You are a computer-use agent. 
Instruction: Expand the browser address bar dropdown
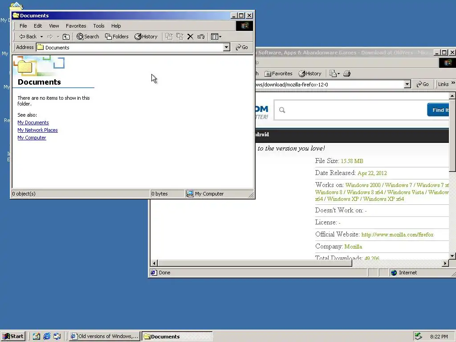click(407, 84)
